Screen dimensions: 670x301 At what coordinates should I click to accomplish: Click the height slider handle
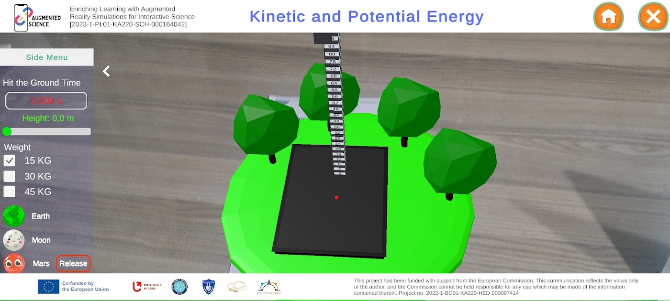click(x=7, y=131)
